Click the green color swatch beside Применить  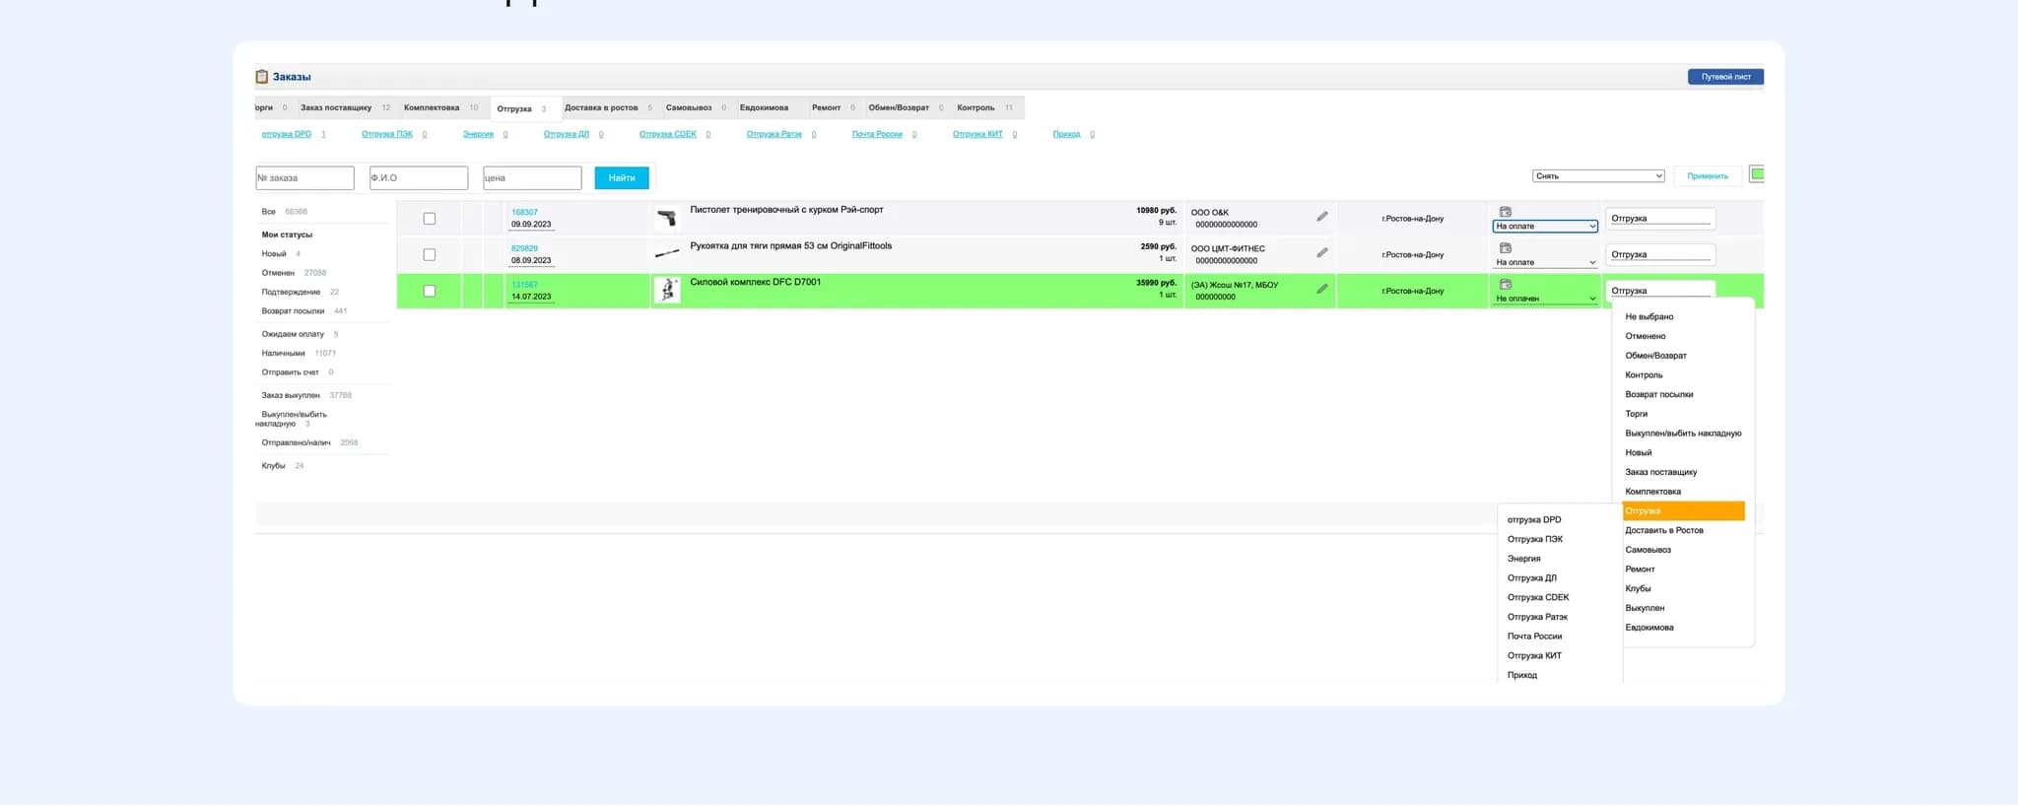[x=1756, y=174]
